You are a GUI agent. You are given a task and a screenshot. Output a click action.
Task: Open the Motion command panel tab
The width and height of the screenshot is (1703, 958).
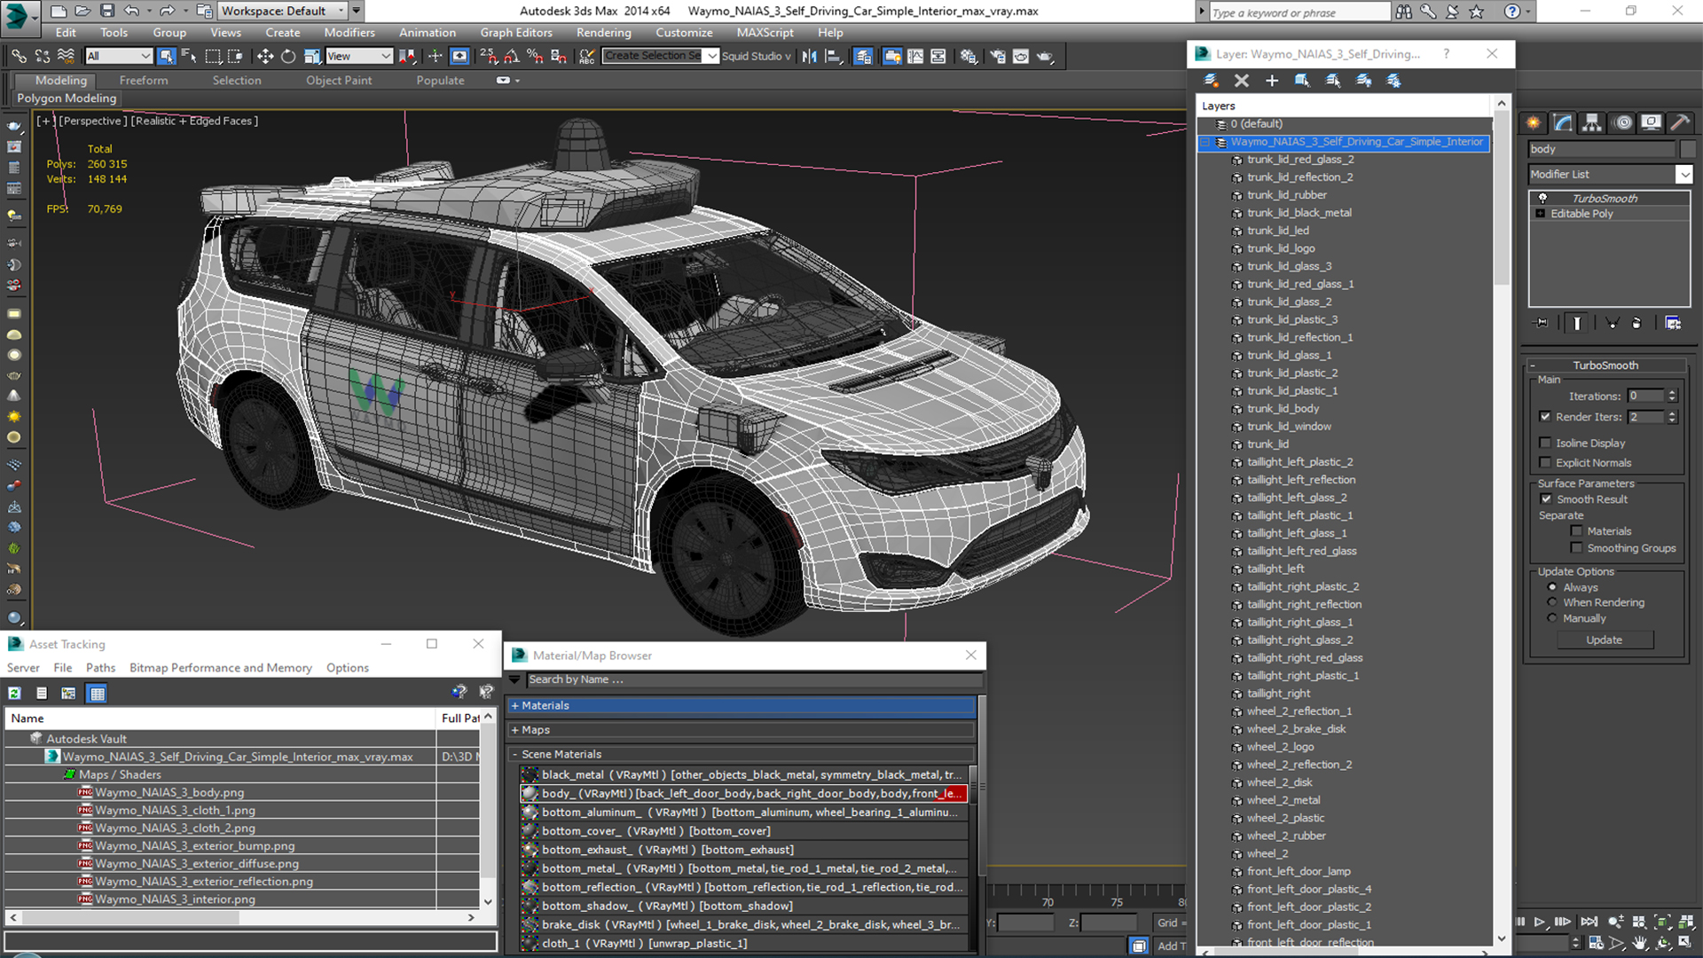pyautogui.click(x=1622, y=122)
